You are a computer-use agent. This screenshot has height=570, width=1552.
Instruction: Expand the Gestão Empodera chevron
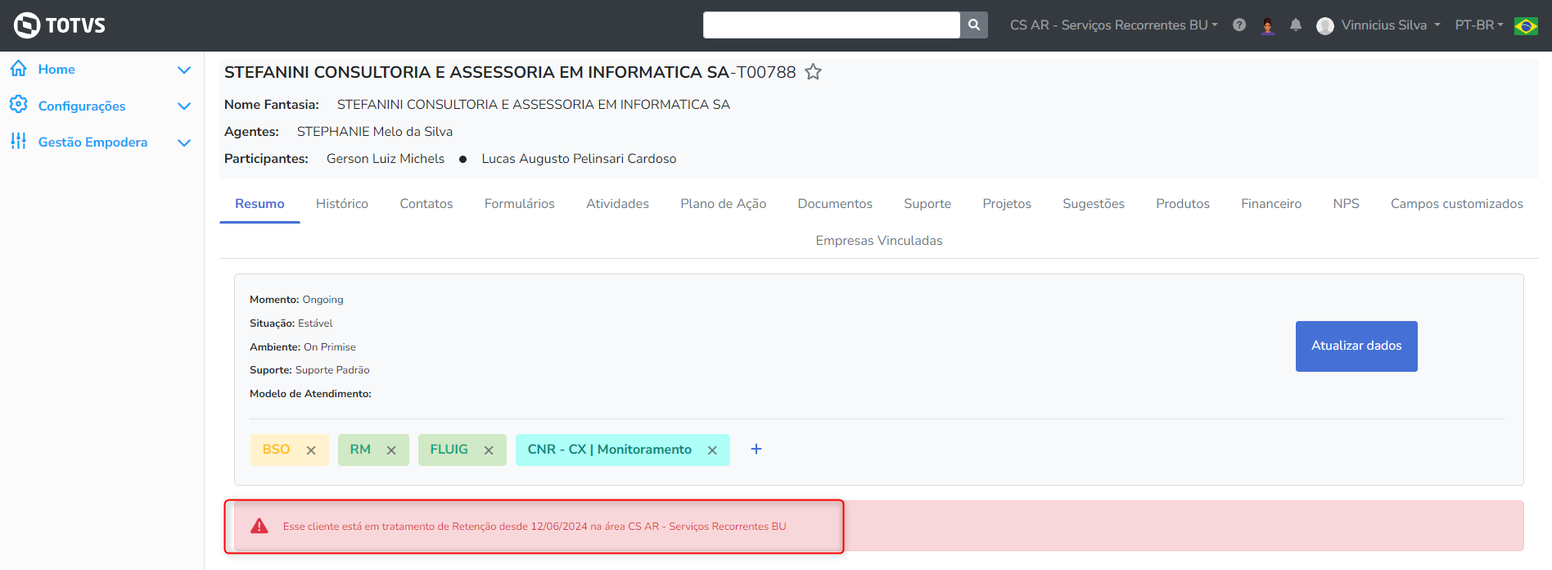(x=184, y=142)
